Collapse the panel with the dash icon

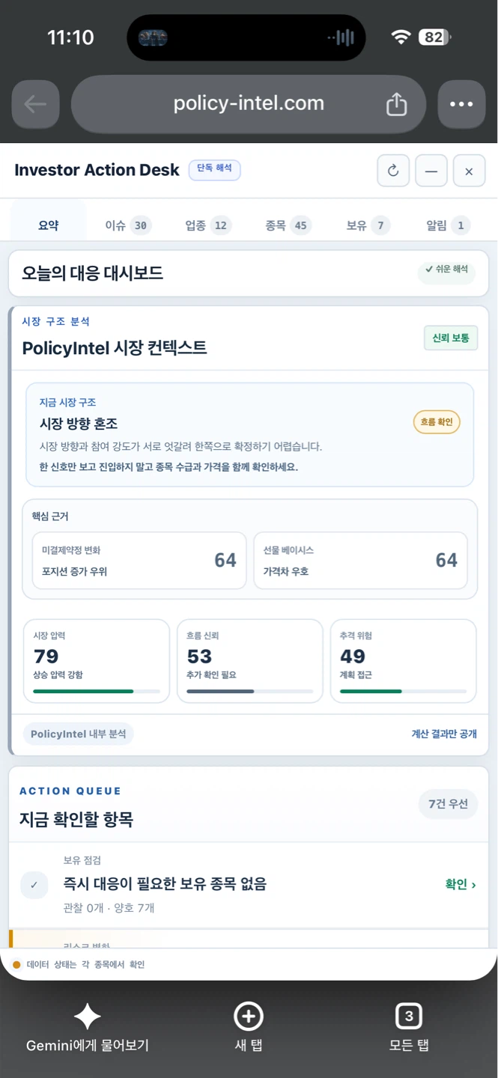[431, 171]
